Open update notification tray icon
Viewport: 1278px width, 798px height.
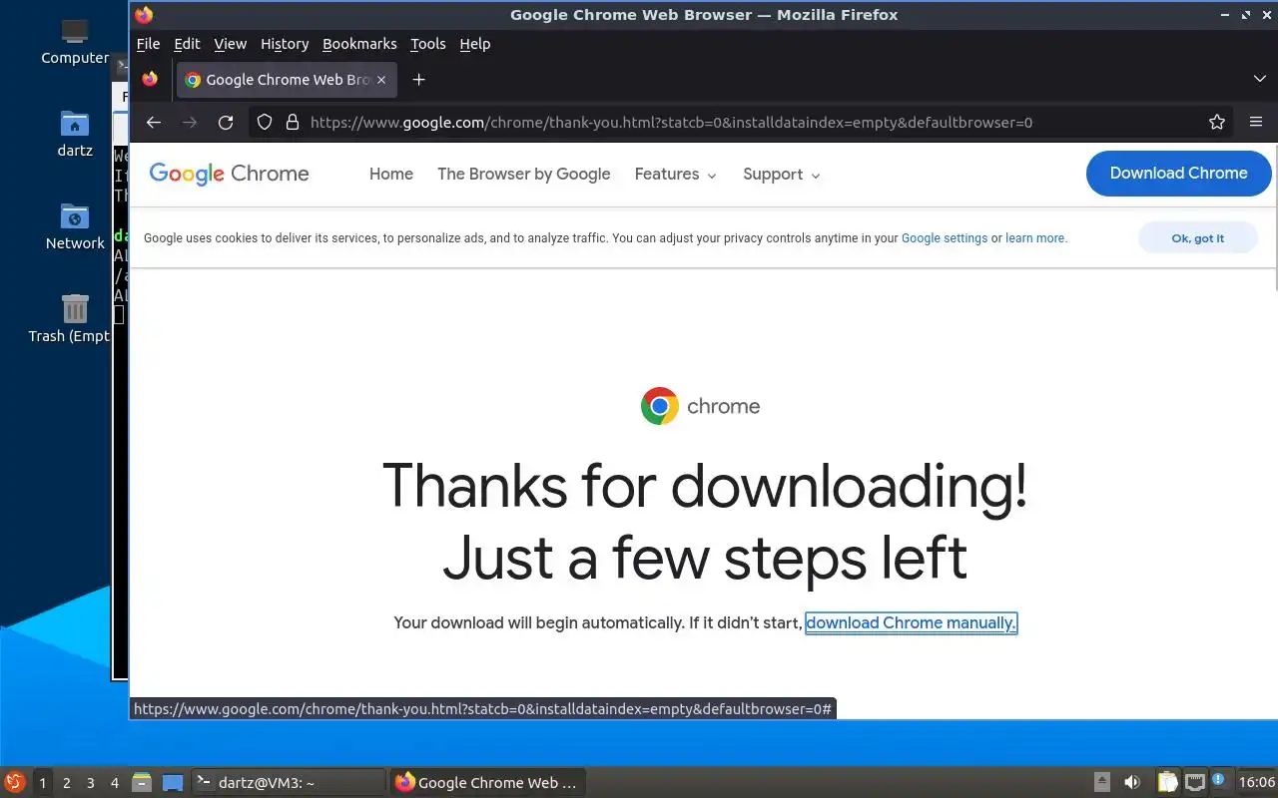[x=1219, y=781]
